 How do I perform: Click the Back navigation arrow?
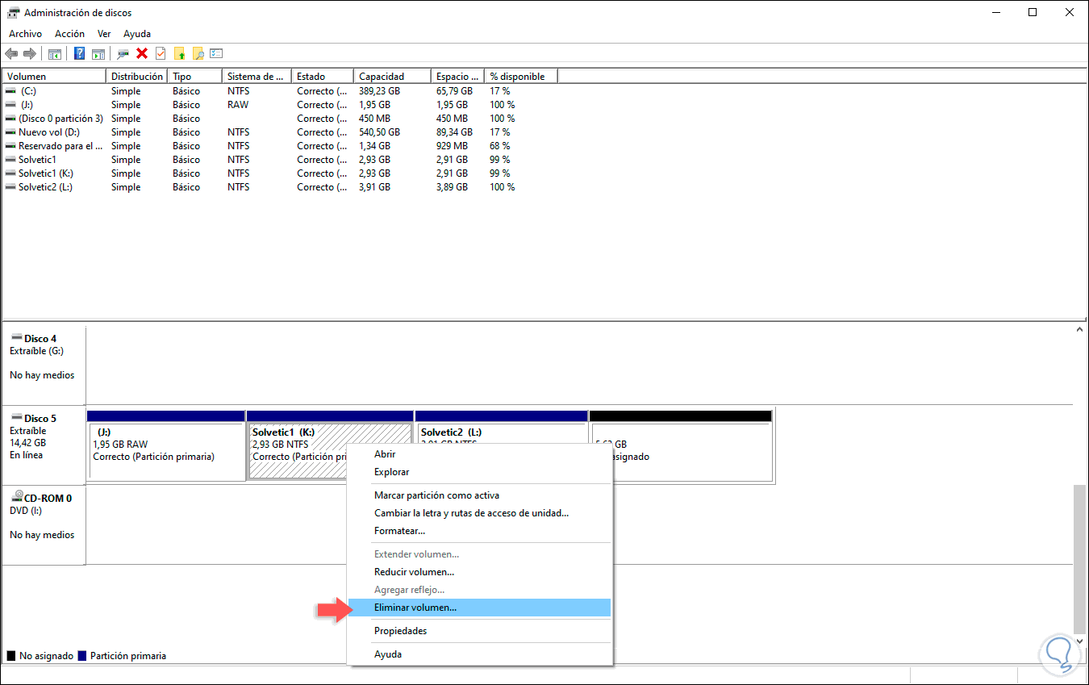click(10, 53)
